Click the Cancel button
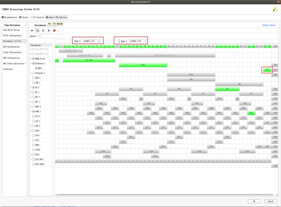The image size is (281, 207). click(271, 201)
